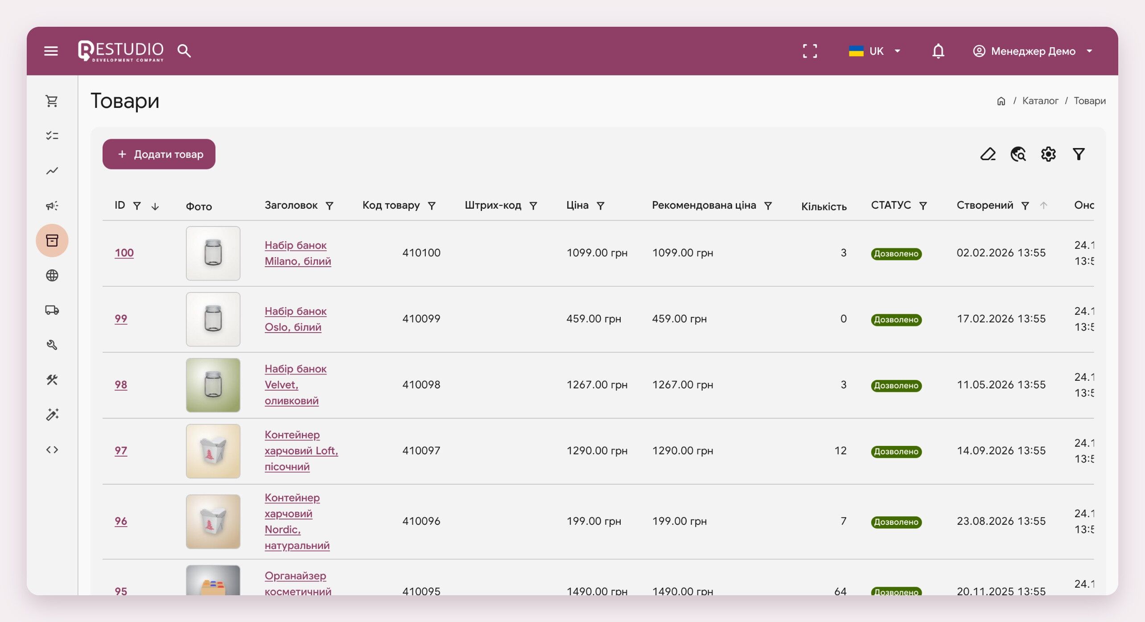
Task: Click Товари breadcrumb item
Action: tap(1089, 101)
